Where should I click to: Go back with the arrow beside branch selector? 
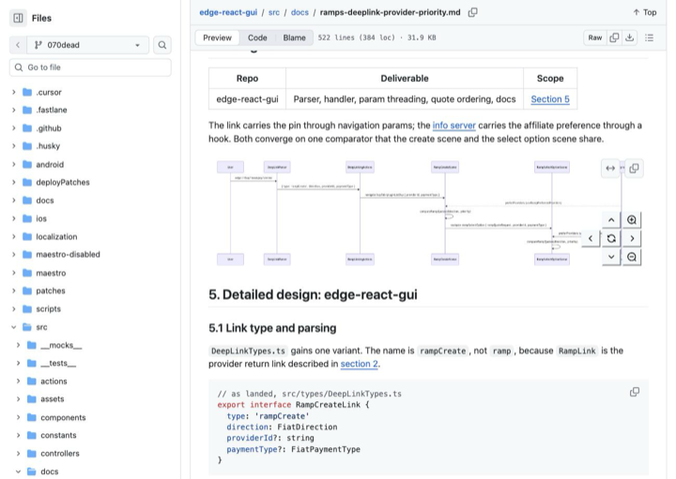[18, 45]
